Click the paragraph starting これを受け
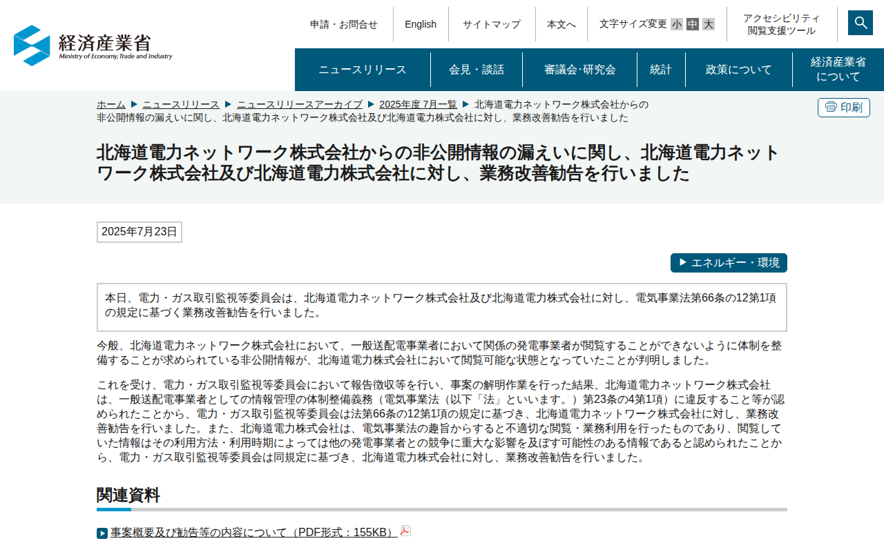Screen dimensions: 884x552 tap(441, 422)
